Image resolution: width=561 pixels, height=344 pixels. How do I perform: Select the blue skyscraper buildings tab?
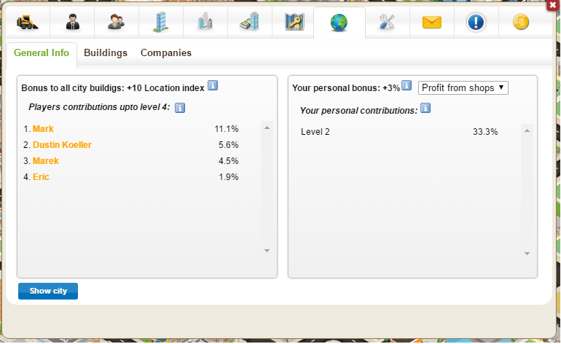[x=160, y=23]
